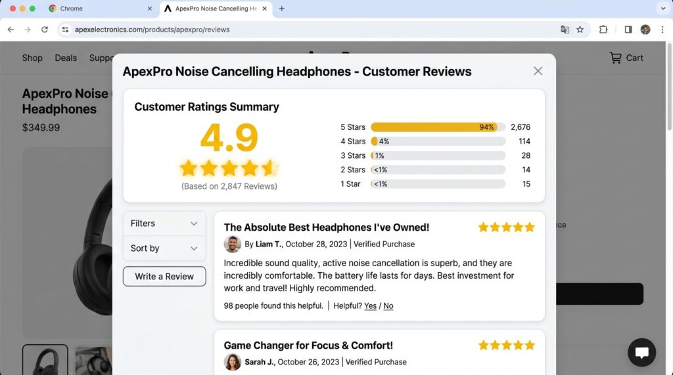Open a new browser tab
The image size is (673, 375).
[x=281, y=9]
